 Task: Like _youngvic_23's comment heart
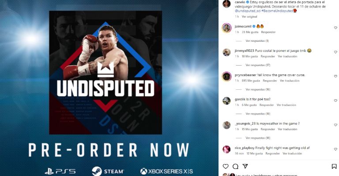click(335, 125)
